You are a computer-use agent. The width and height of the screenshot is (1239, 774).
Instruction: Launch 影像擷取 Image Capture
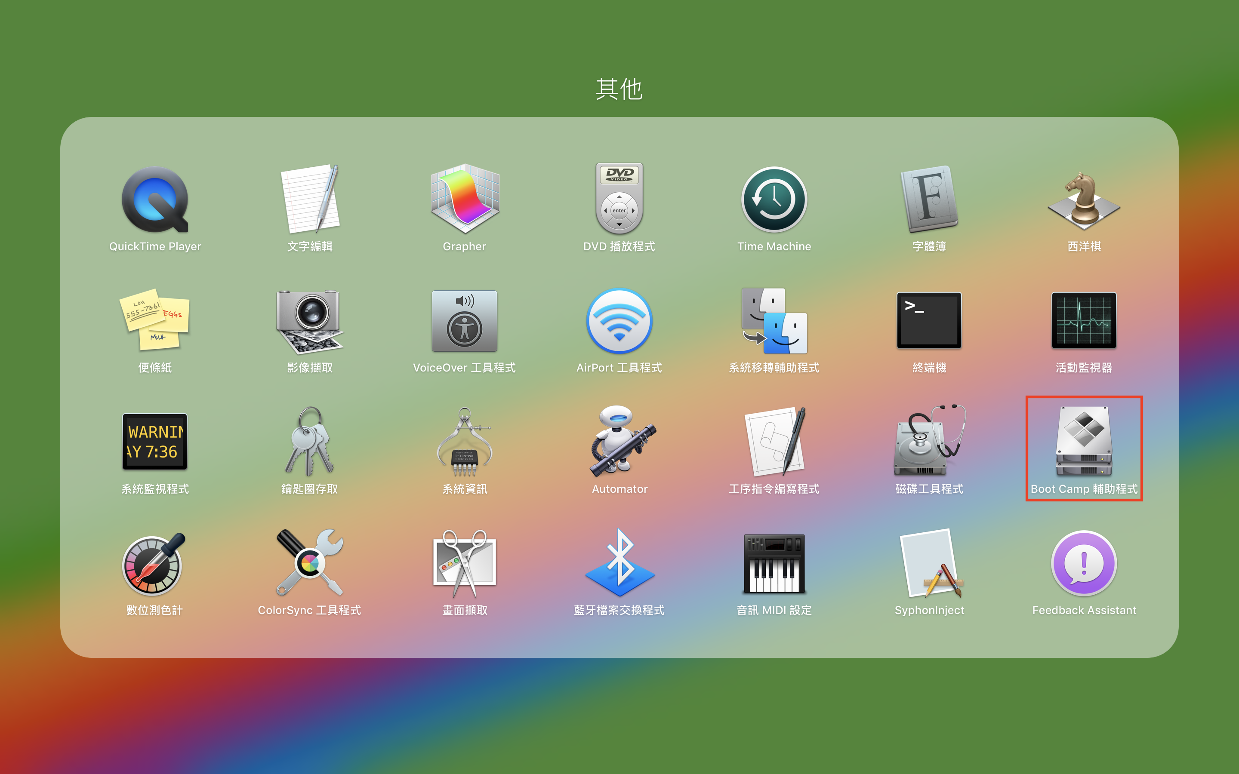pyautogui.click(x=310, y=322)
